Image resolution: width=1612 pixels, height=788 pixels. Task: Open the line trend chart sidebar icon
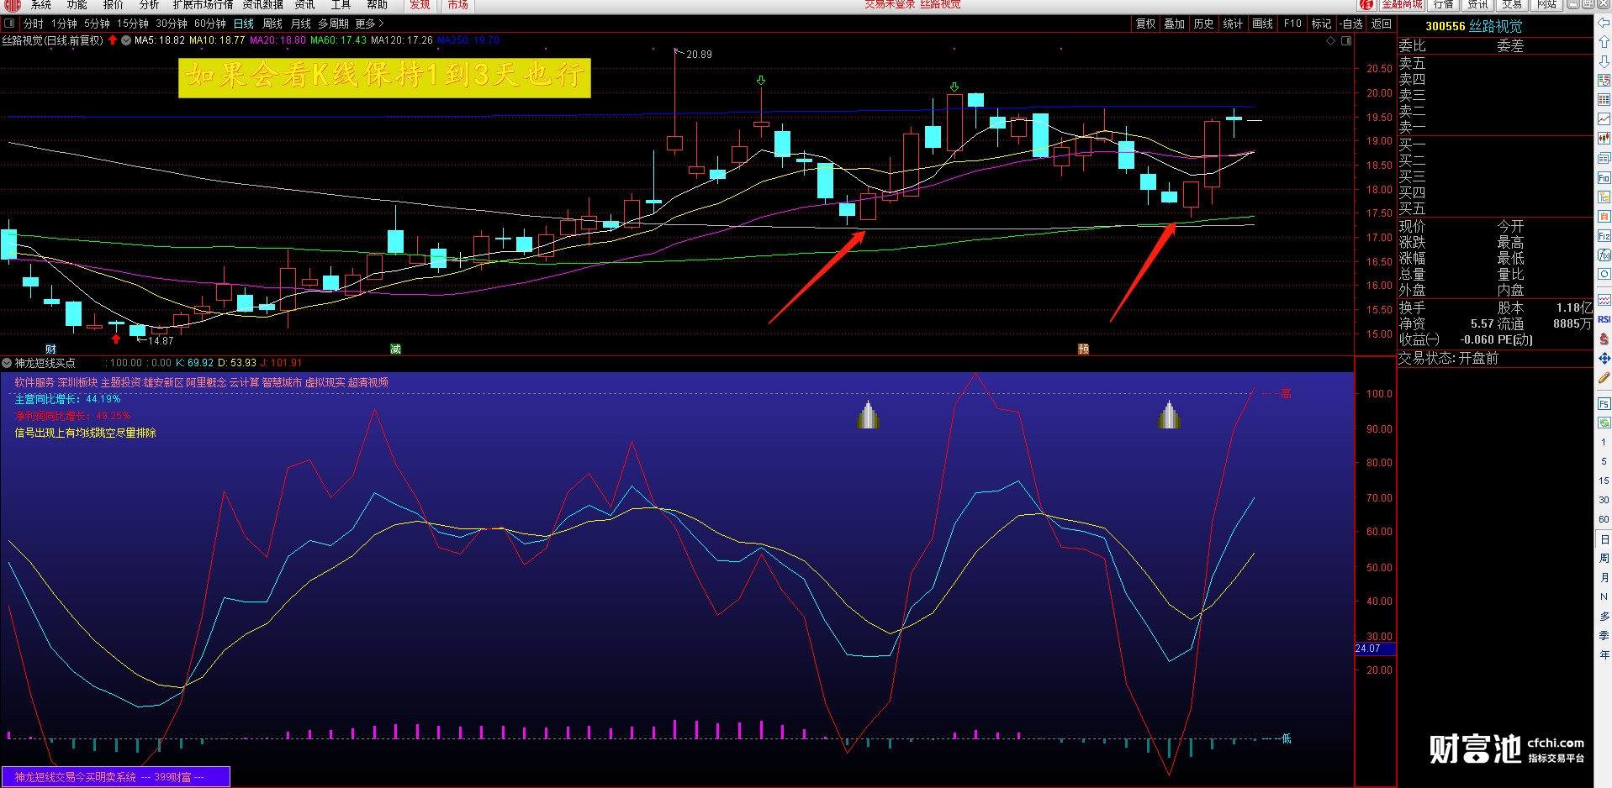(1604, 119)
